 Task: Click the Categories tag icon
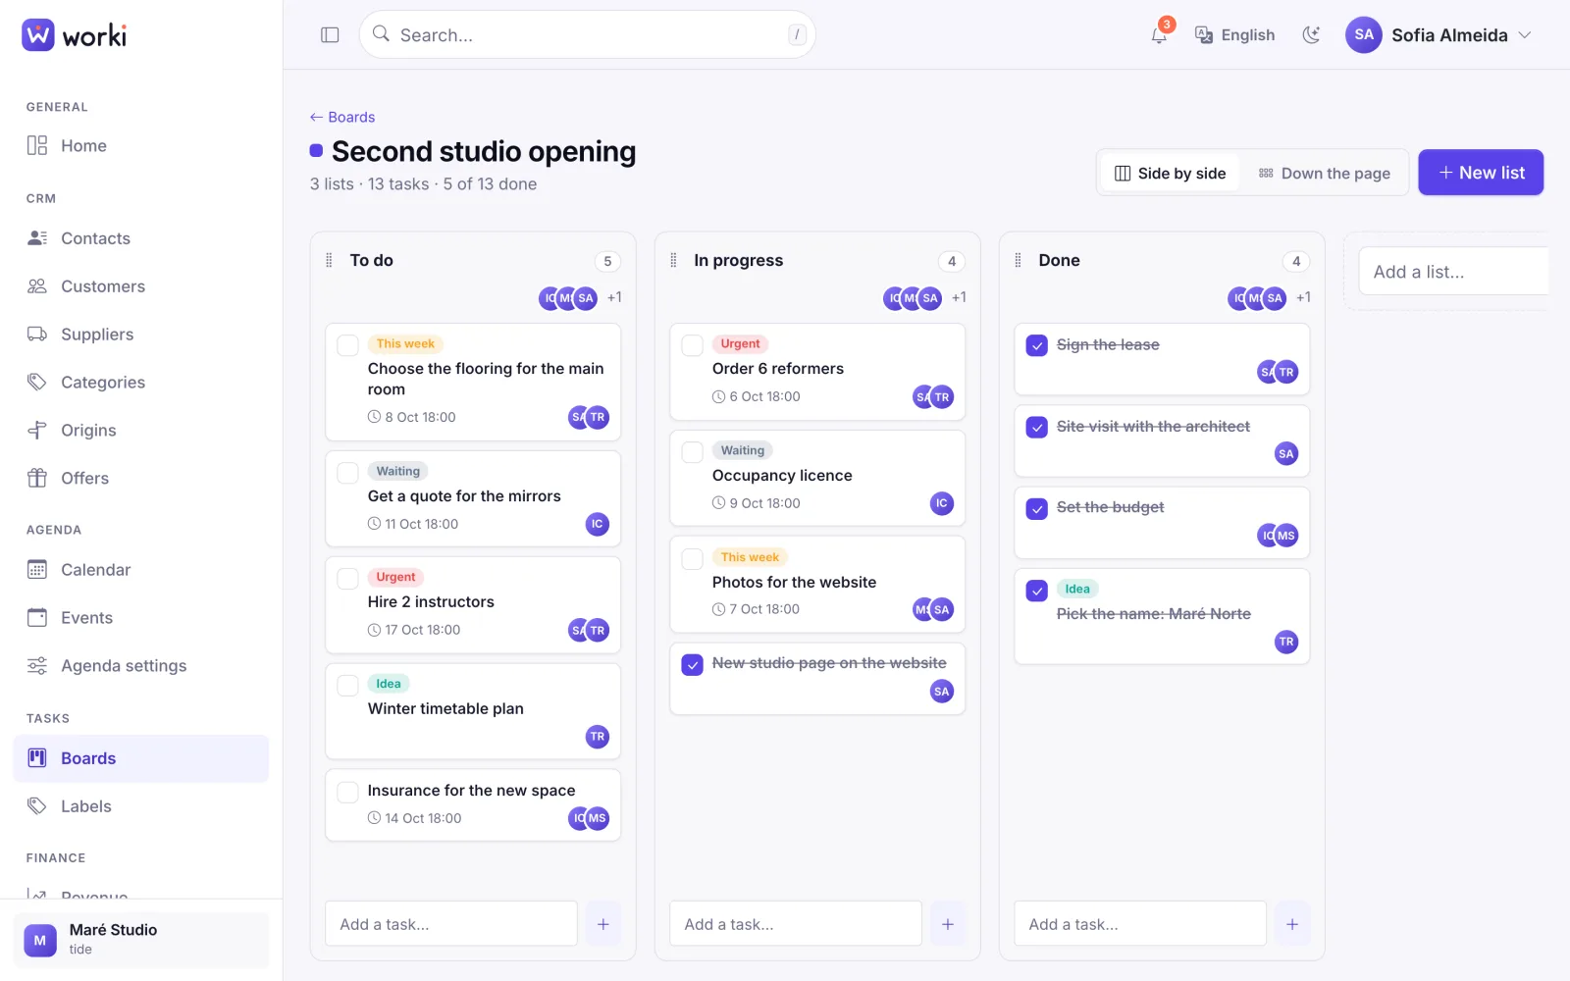click(x=37, y=383)
